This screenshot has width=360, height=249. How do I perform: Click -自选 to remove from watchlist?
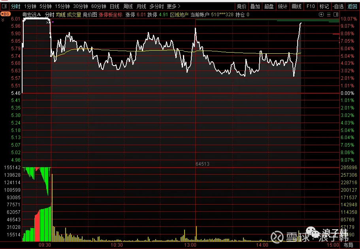point(338,6)
